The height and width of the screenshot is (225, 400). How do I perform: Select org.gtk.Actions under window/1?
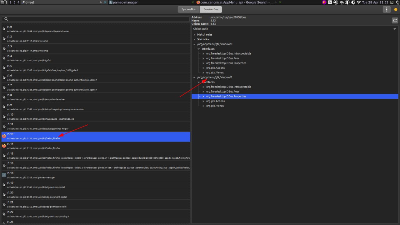coord(215,101)
